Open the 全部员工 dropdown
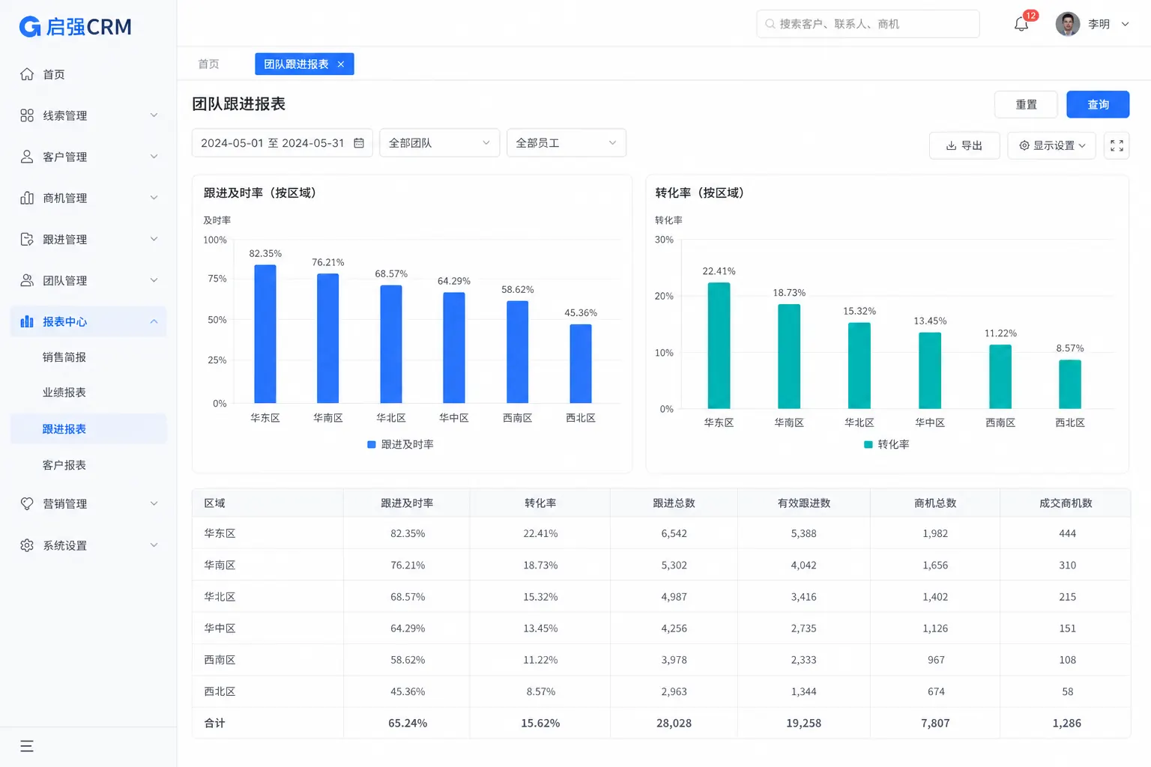 coord(567,143)
